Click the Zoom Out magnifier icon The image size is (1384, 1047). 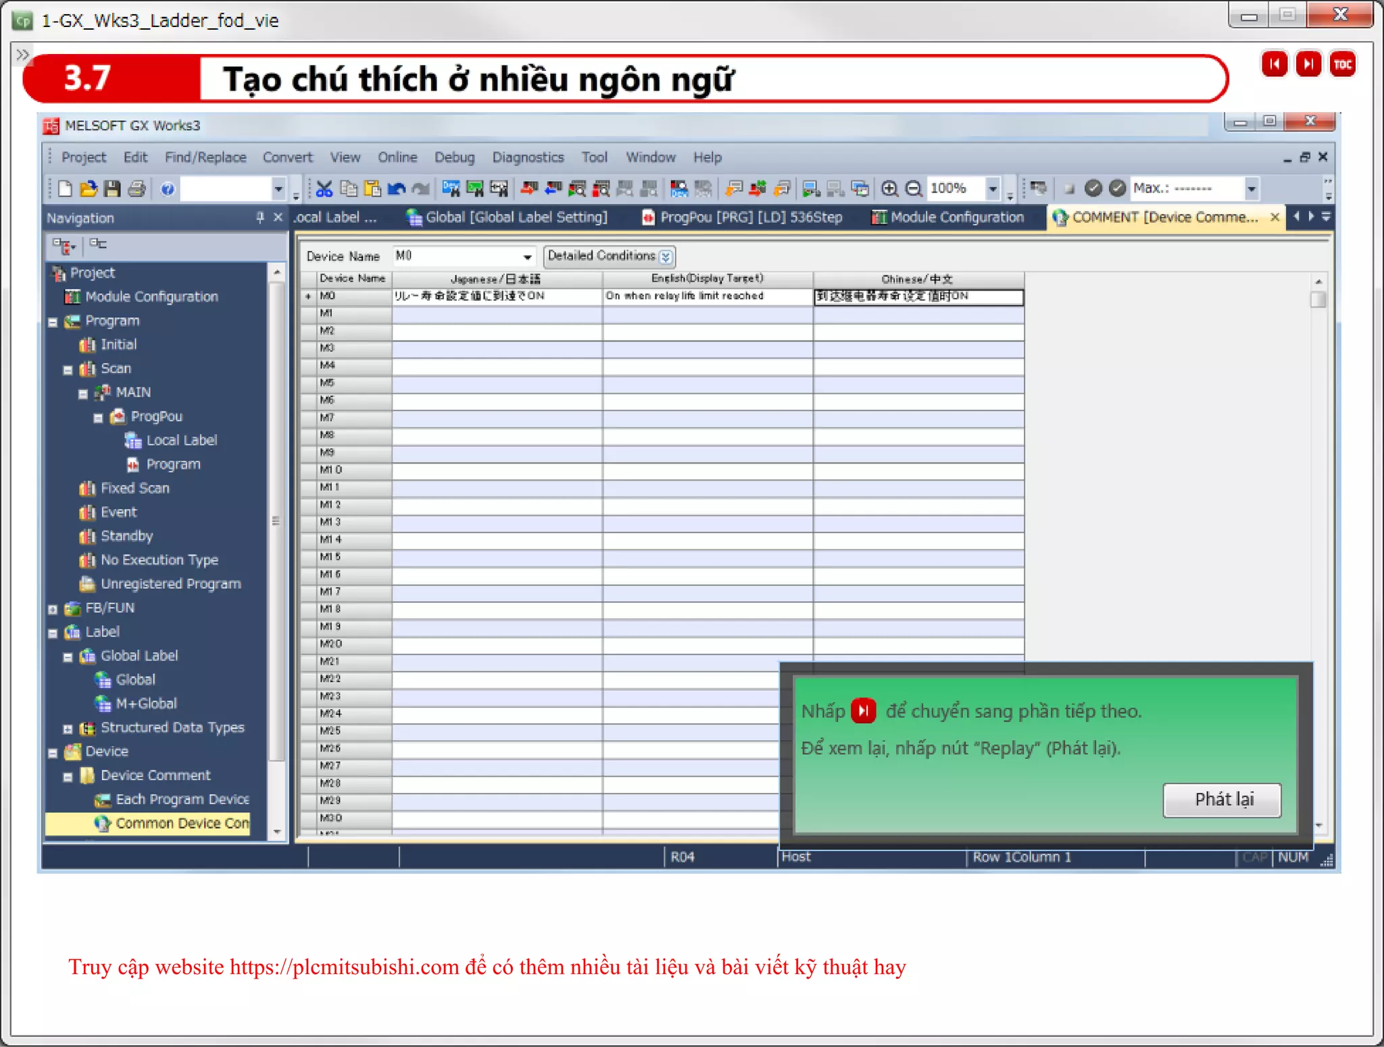click(x=913, y=189)
